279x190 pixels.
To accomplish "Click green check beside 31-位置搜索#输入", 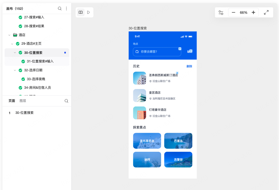I will (23, 61).
